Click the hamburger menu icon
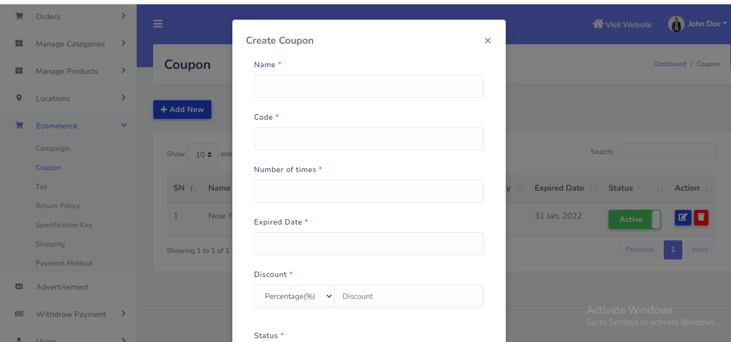 click(x=158, y=24)
